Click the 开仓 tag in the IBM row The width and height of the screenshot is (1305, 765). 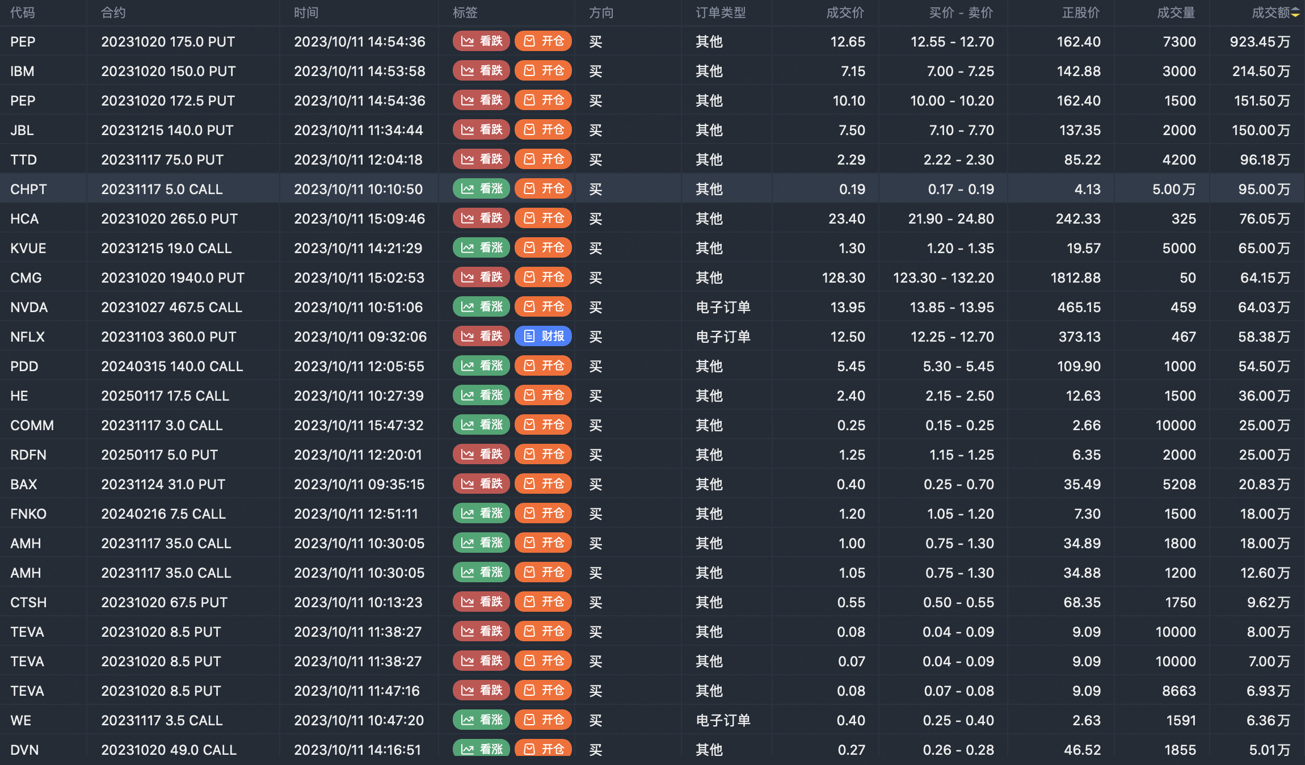(x=543, y=71)
